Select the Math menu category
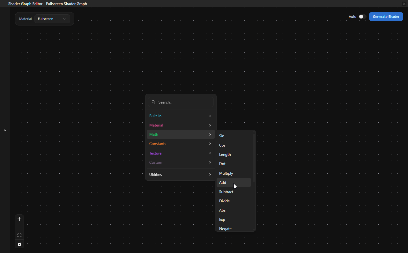The image size is (408, 253). pos(181,134)
